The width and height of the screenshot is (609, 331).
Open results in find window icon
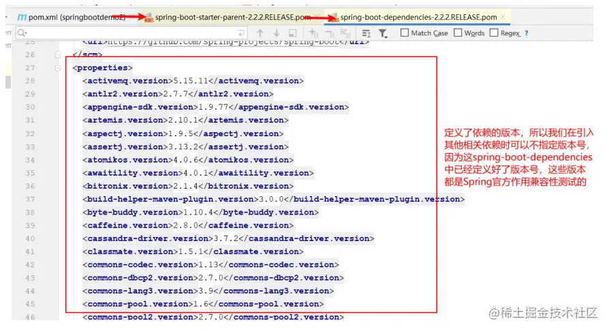click(x=293, y=33)
